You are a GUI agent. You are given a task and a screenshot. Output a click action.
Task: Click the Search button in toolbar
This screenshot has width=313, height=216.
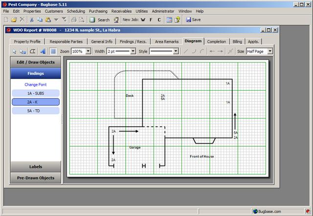click(x=99, y=20)
